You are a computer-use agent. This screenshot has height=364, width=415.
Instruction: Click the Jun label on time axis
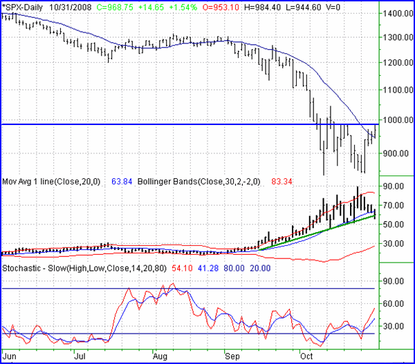pos(9,356)
